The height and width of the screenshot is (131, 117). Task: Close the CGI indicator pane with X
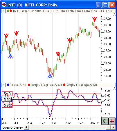click(3, 85)
